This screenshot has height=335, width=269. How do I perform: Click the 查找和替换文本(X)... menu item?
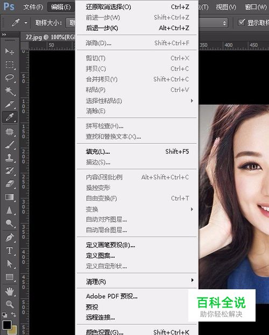(137, 137)
